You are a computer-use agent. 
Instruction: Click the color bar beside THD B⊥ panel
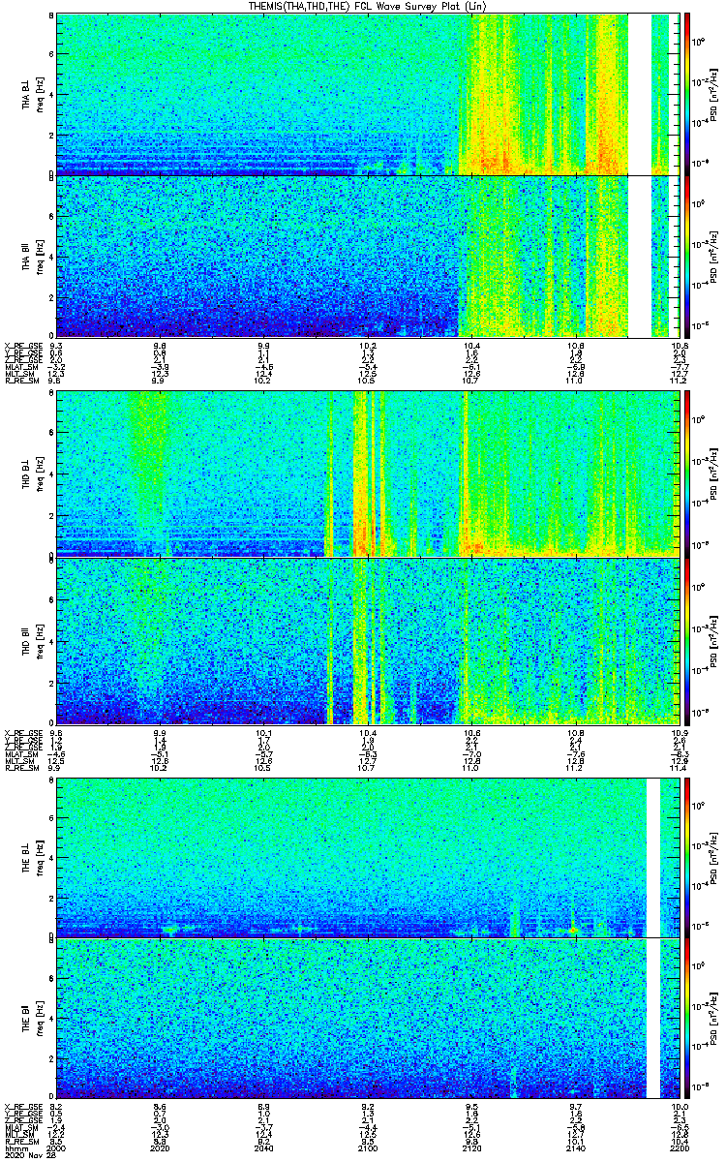point(687,474)
